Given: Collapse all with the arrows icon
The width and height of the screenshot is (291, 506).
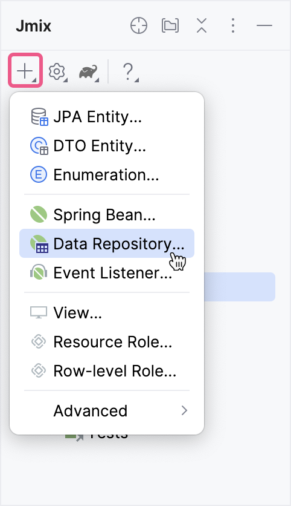Looking at the screenshot, I should coord(202,25).
